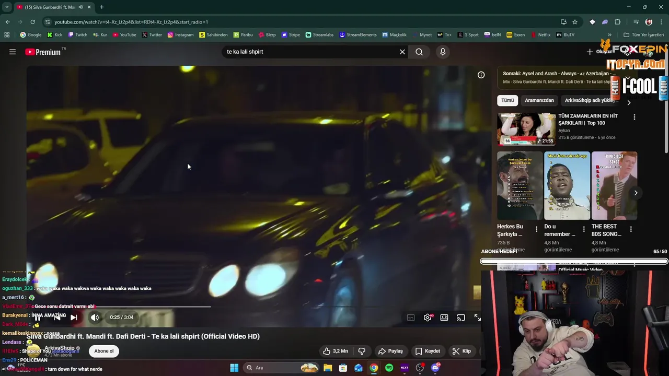The width and height of the screenshot is (669, 376).
Task: Cast video to a TV
Action: (461, 318)
